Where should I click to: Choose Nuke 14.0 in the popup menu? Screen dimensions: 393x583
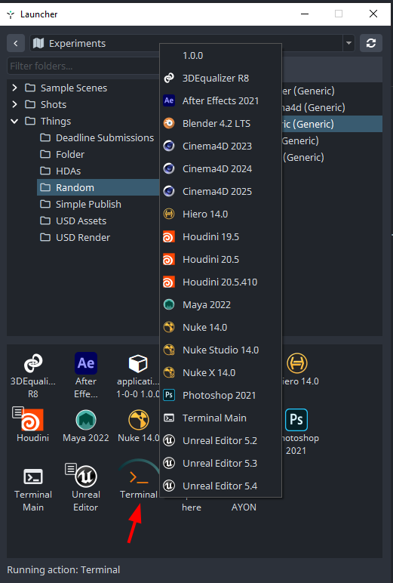click(x=221, y=328)
